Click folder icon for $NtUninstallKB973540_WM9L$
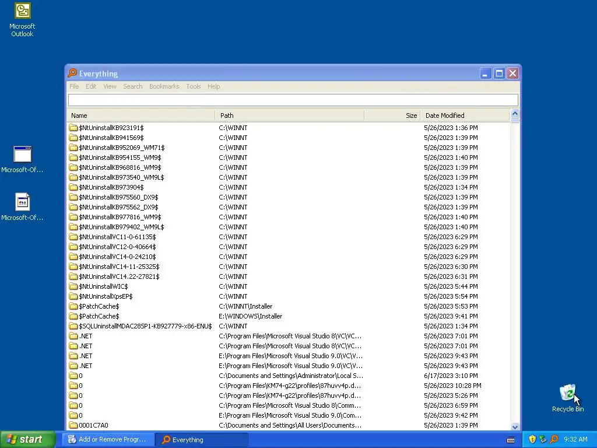This screenshot has height=448, width=597. tap(73, 177)
